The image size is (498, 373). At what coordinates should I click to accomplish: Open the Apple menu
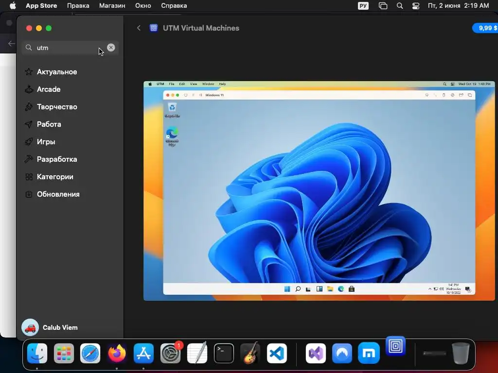(13, 5)
